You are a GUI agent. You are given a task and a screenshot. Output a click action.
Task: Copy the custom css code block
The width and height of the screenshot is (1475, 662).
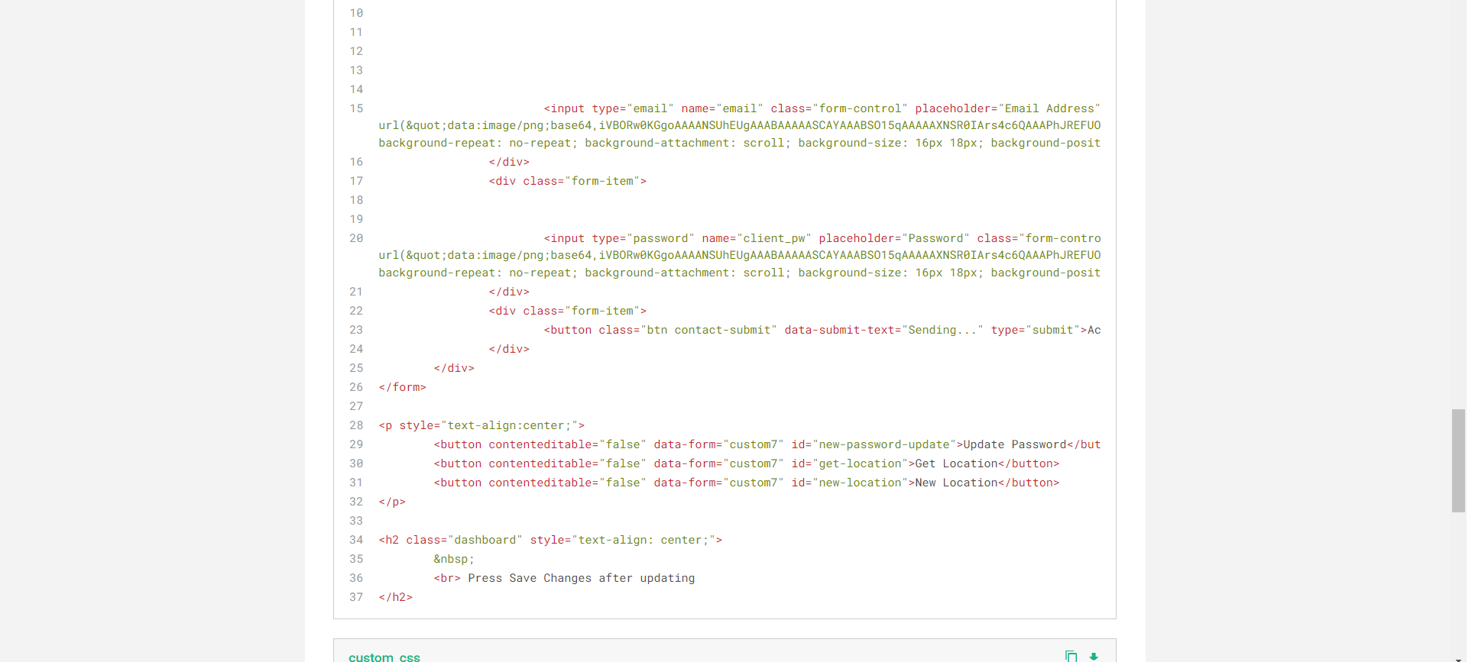coord(1071,656)
